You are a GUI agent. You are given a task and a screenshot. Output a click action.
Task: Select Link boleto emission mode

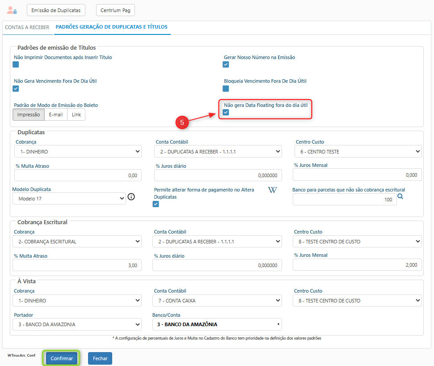[76, 115]
